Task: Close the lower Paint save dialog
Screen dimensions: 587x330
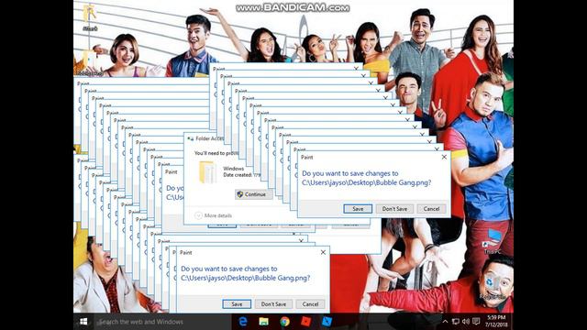Action: [323, 253]
